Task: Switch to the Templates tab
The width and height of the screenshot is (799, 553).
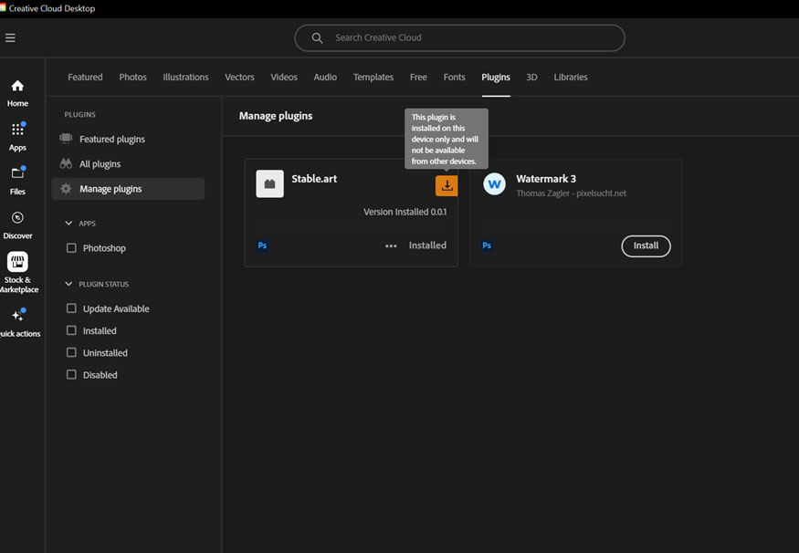Action: tap(373, 78)
